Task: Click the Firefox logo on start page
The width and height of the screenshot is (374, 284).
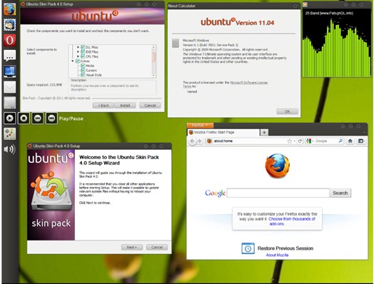Action: point(278,166)
